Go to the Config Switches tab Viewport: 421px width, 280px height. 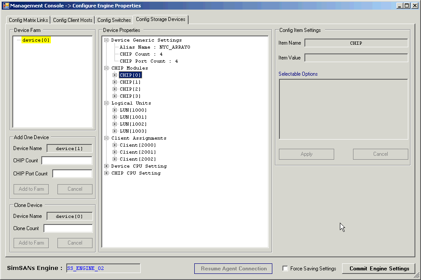tap(114, 20)
